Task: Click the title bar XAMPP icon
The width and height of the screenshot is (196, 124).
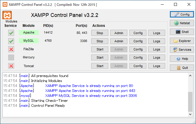Action: tap(4, 5)
